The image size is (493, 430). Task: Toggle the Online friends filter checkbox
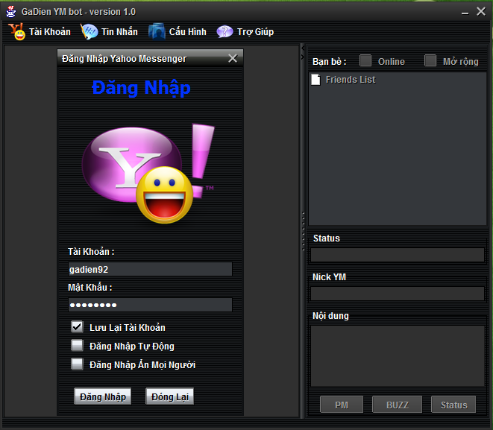click(x=365, y=61)
